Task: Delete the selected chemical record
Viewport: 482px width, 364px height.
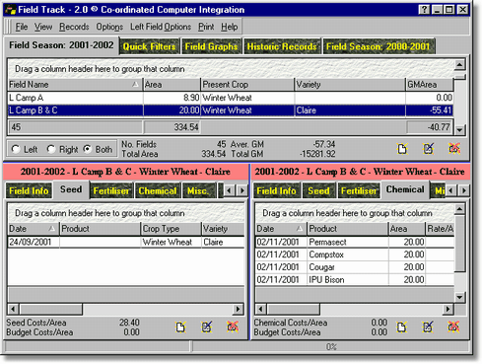Action: tap(453, 327)
